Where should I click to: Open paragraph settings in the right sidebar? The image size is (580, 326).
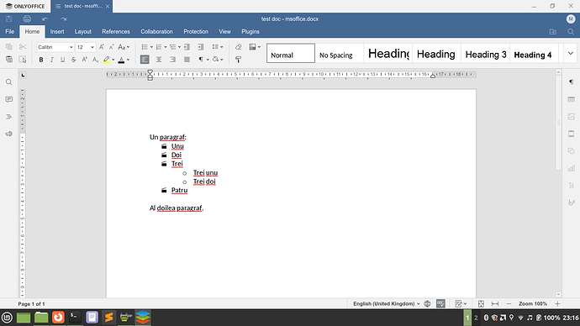click(571, 82)
